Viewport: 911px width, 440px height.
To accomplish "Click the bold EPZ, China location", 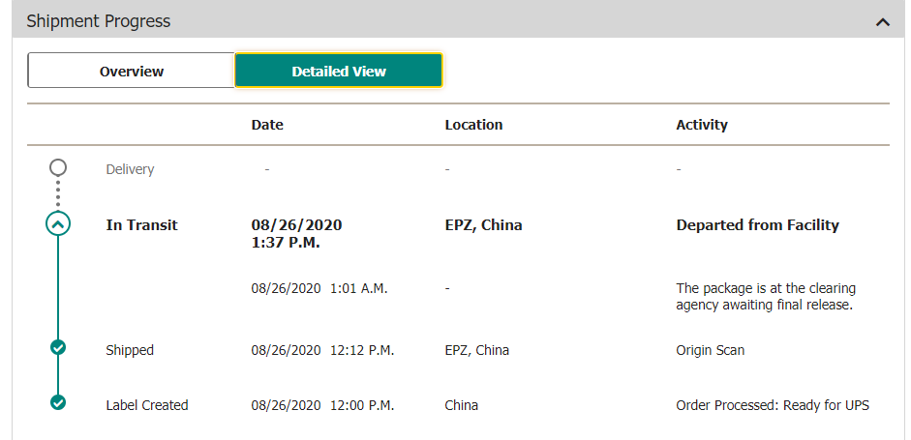I will [483, 225].
